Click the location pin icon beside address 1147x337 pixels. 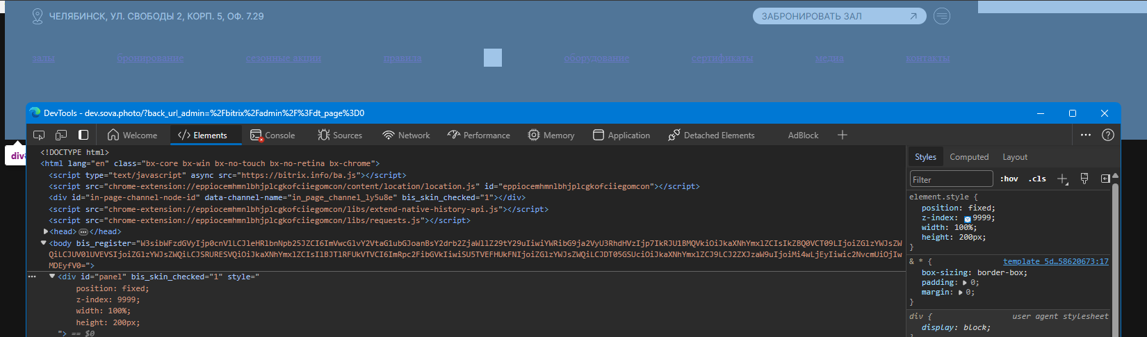point(38,16)
